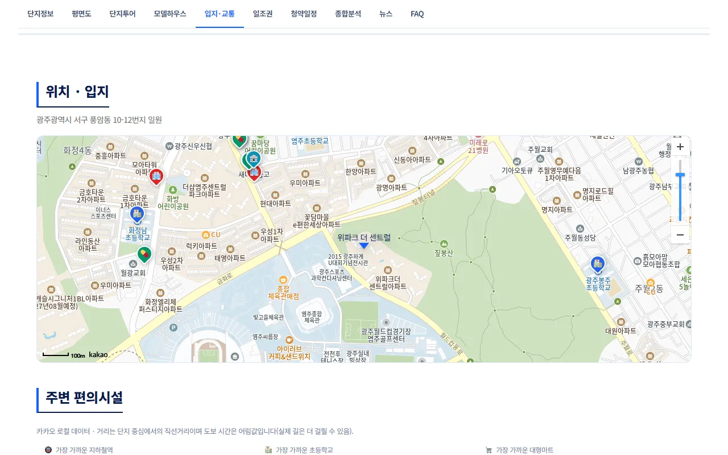Image resolution: width=728 pixels, height=455 pixels.
Task: Select the 광주봉주초등학교 blue school marker
Action: [597, 264]
